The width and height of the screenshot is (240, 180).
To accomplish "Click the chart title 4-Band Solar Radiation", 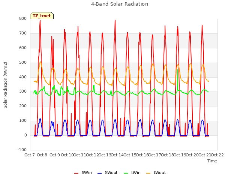I will coord(120,4).
